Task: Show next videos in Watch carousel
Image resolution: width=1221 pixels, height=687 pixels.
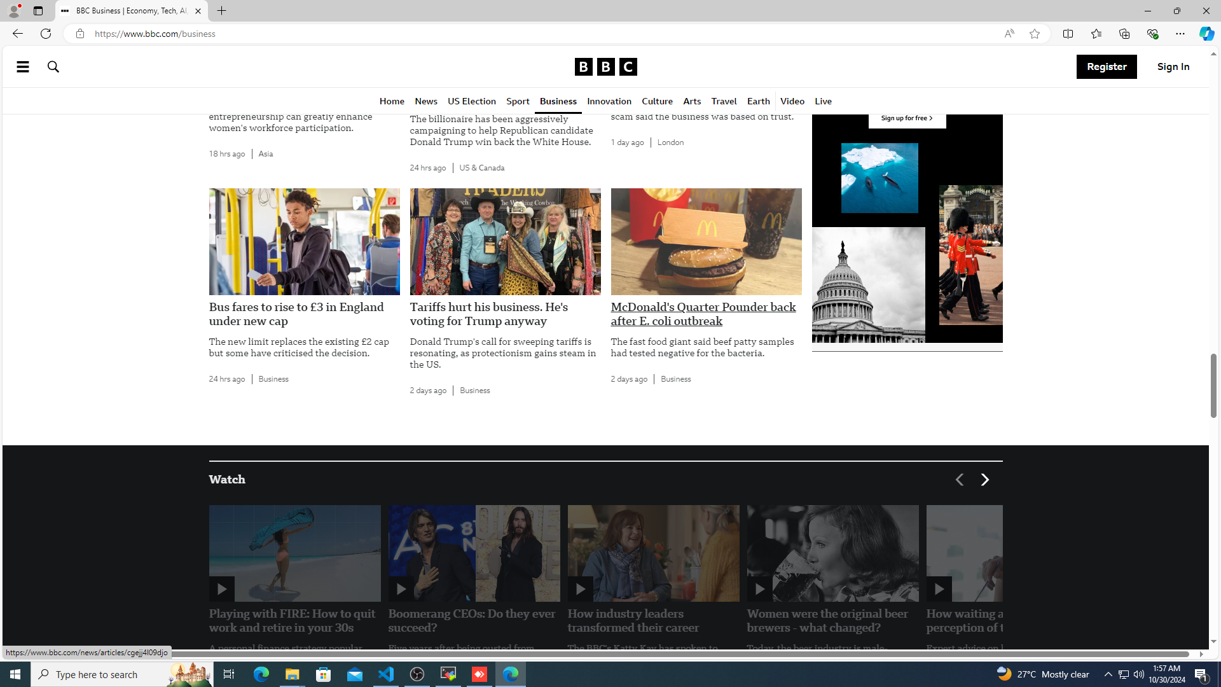Action: (984, 480)
